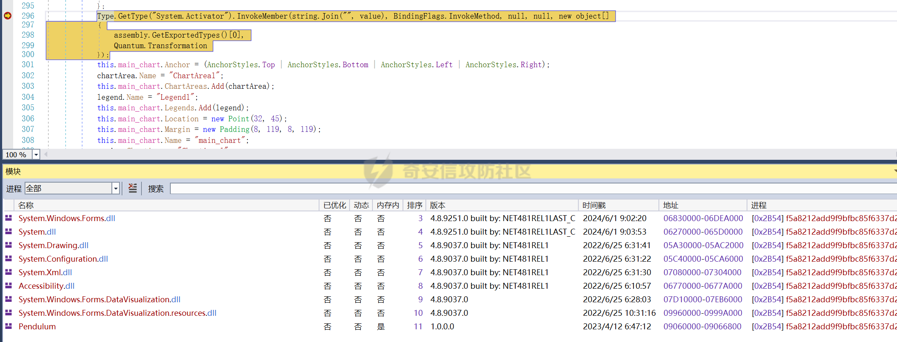Click sort order number 10
The width and height of the screenshot is (897, 342).
(418, 313)
